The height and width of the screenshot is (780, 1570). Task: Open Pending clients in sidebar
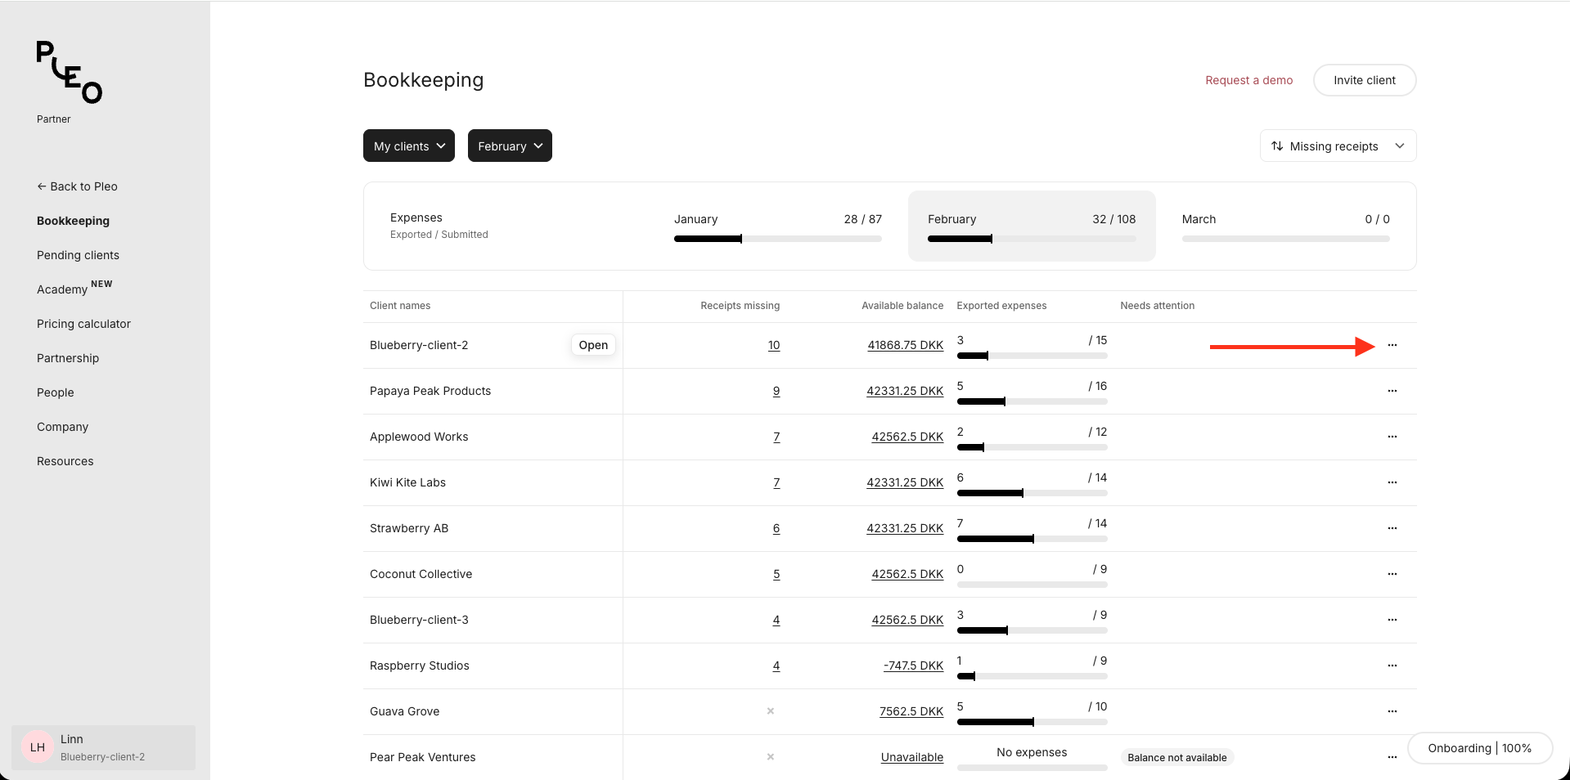[x=78, y=255]
